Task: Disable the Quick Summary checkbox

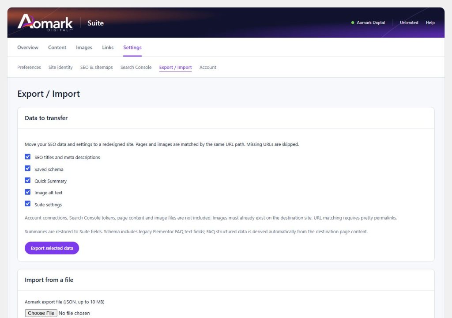Action: coord(28,180)
